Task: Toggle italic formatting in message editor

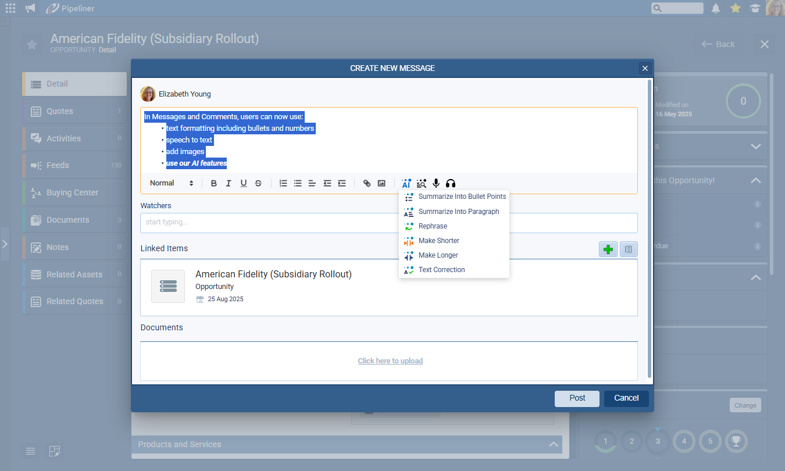Action: coord(229,183)
